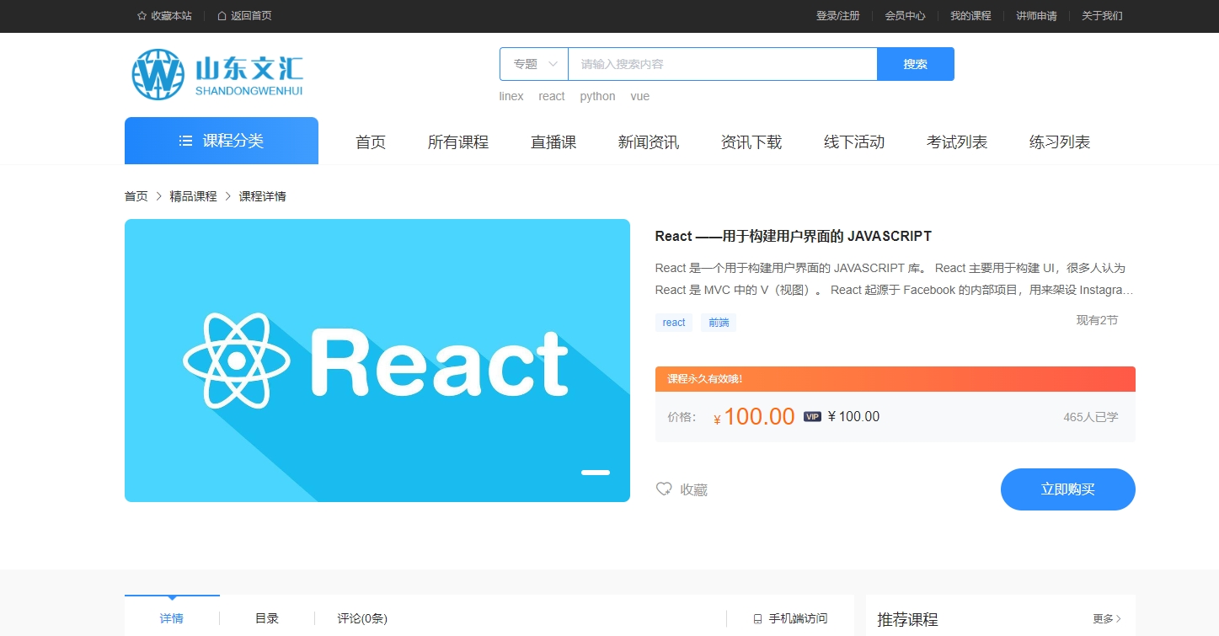Click the react suggested keyword under search
This screenshot has height=636, width=1219.
pos(552,96)
